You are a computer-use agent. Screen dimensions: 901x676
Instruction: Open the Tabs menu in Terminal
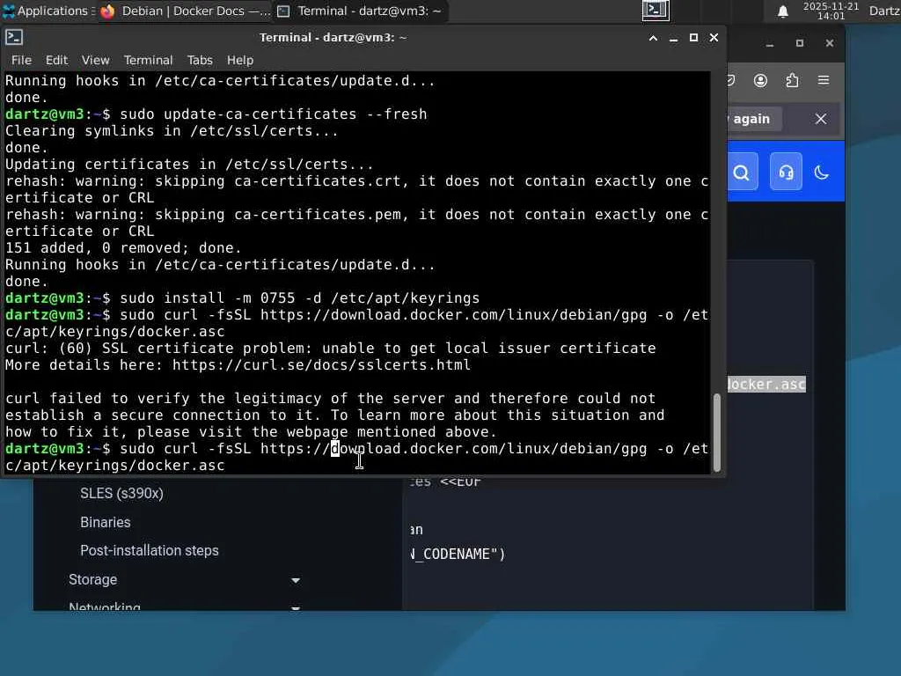click(200, 60)
